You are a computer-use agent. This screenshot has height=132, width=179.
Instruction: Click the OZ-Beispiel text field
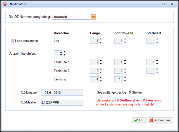click(62, 93)
